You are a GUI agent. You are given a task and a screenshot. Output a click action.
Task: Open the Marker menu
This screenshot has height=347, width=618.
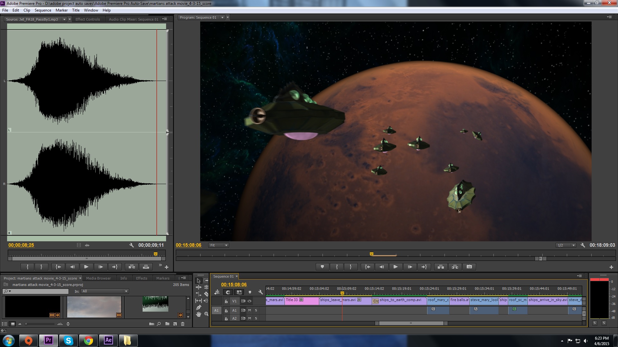point(61,10)
